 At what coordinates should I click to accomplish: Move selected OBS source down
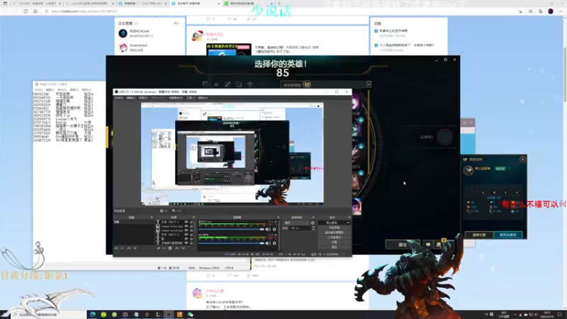click(183, 248)
